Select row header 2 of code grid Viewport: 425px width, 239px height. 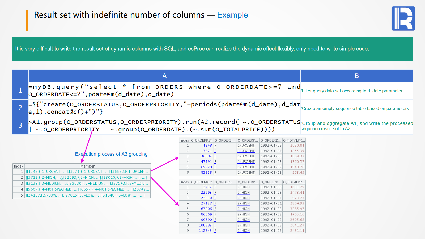20,108
